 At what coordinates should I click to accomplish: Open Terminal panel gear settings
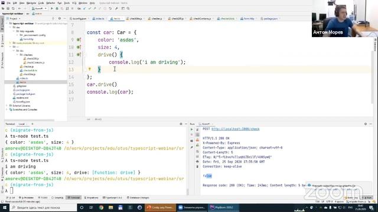point(181,124)
